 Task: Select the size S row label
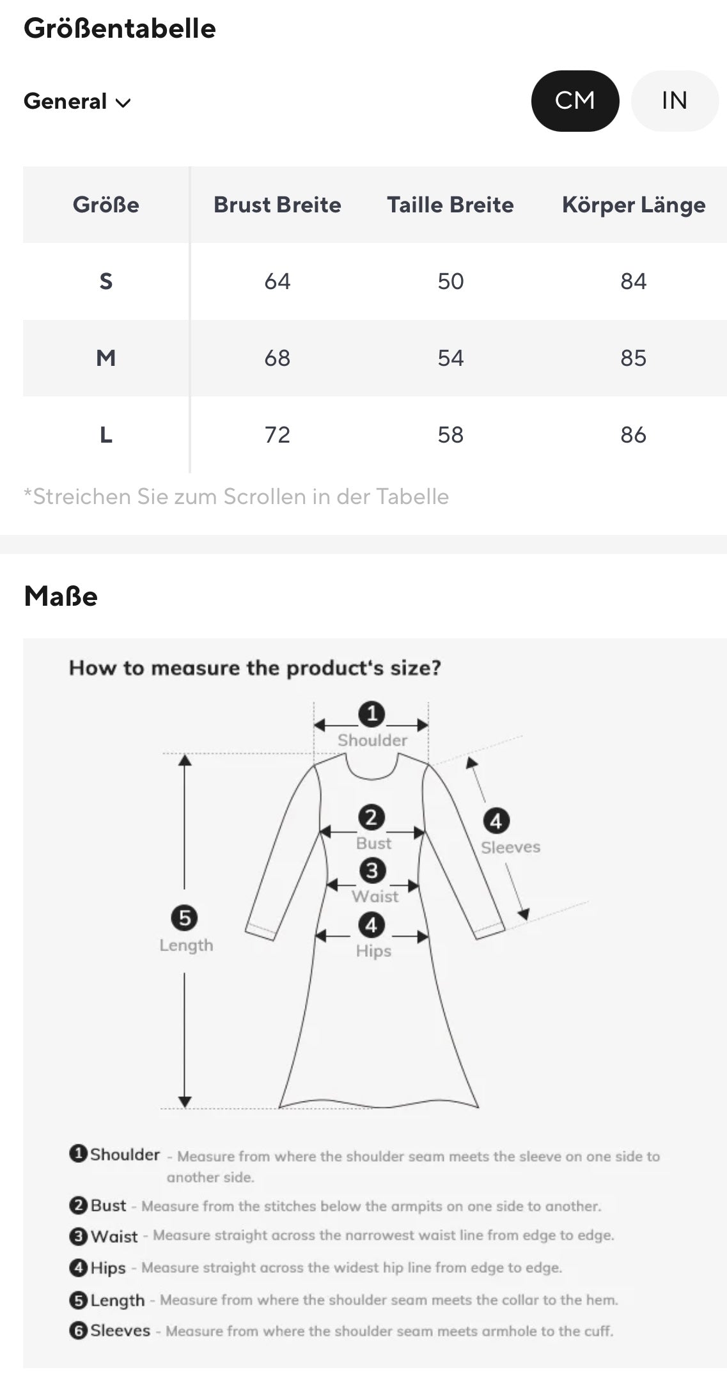(x=106, y=281)
